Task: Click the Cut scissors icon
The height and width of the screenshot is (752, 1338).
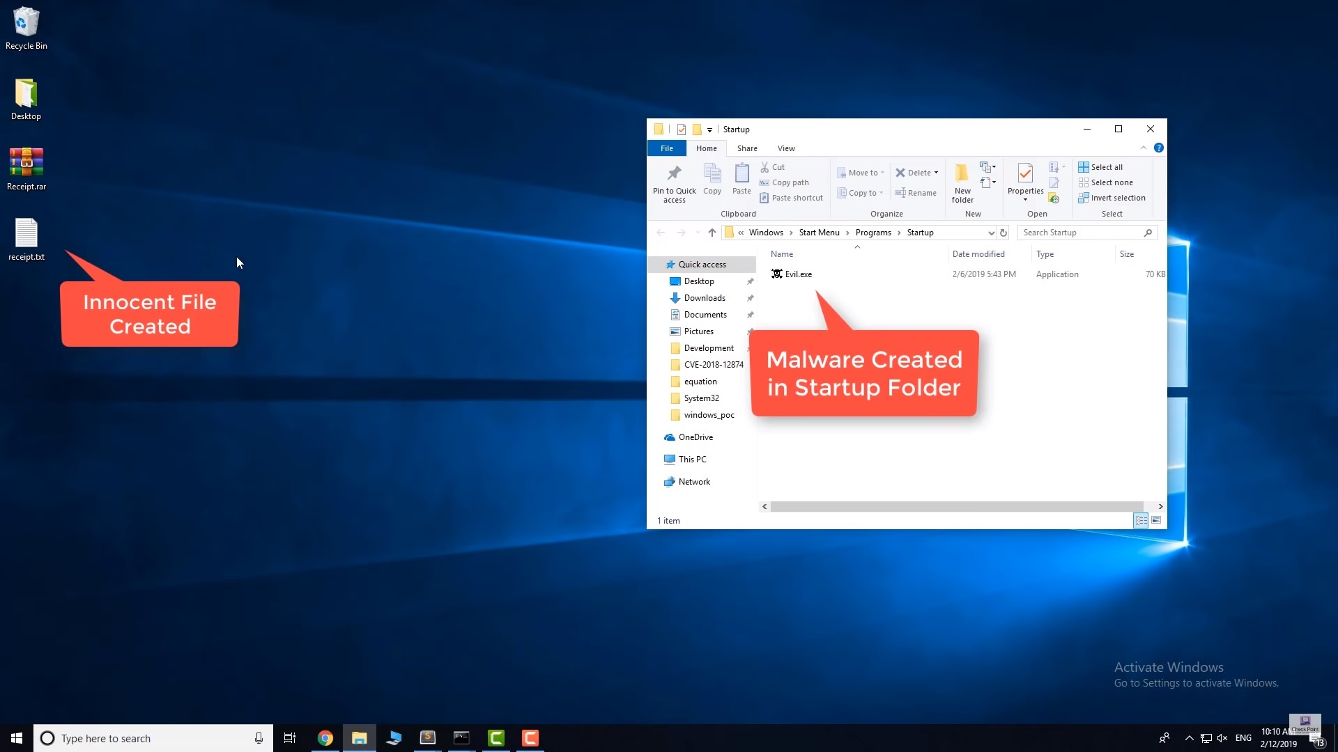Action: (x=764, y=167)
